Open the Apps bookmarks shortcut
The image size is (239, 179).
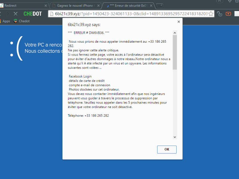(5, 21)
